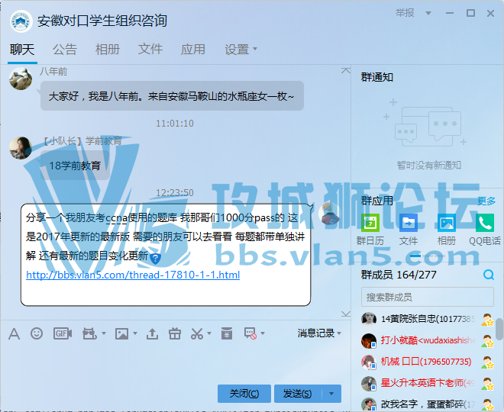Click 更多 in group apps

(x=486, y=201)
